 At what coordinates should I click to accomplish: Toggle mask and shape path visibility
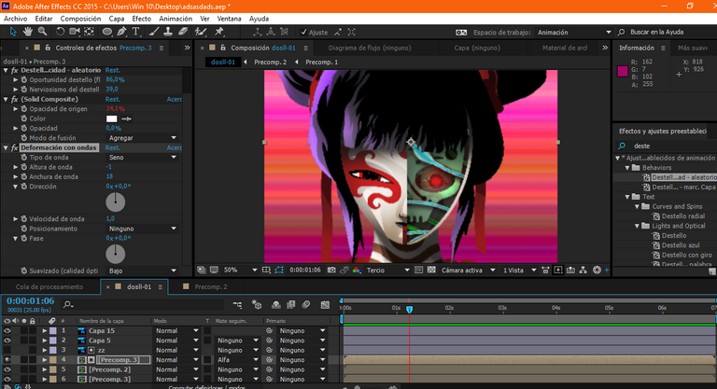(x=279, y=271)
